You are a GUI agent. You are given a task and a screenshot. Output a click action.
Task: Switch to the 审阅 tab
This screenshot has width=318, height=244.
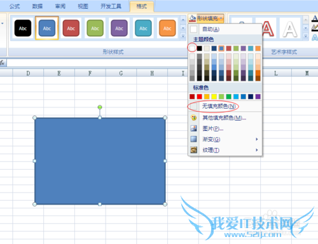click(x=60, y=6)
